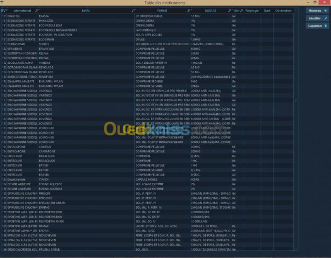Select 150MG dosage cell
Screen dimensions: 331x258
(211, 39)
